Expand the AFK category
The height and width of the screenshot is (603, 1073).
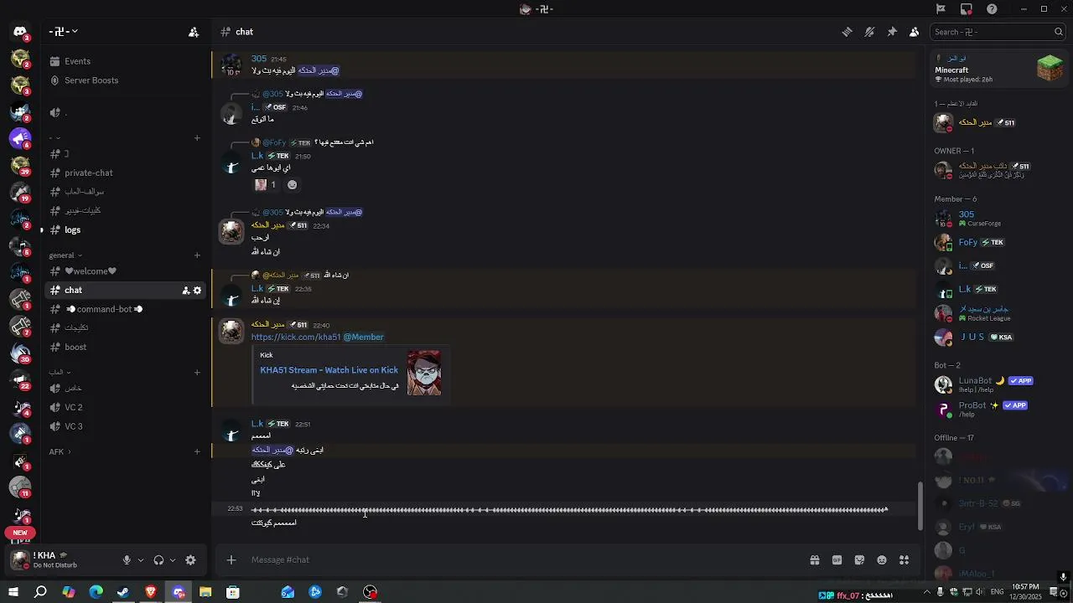click(60, 451)
